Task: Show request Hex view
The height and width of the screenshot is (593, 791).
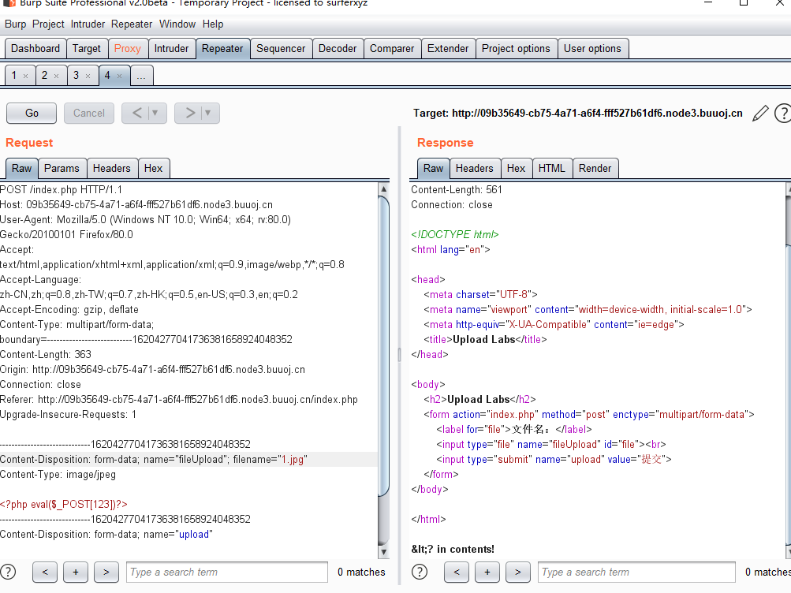Action: click(153, 169)
